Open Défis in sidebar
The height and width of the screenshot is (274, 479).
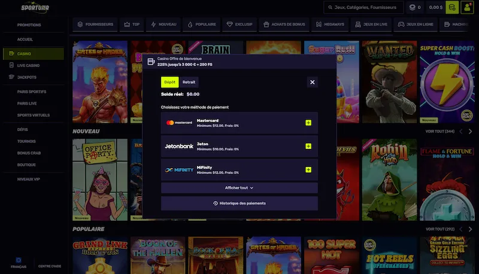23,130
